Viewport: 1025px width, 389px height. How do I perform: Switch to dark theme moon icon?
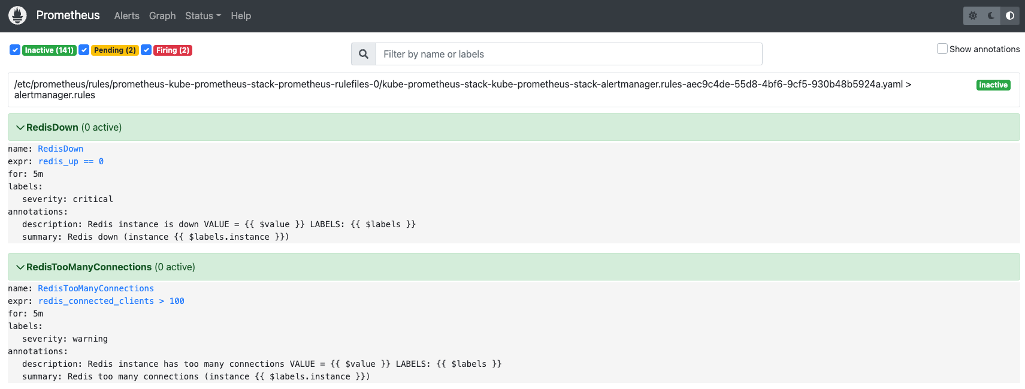pos(991,16)
